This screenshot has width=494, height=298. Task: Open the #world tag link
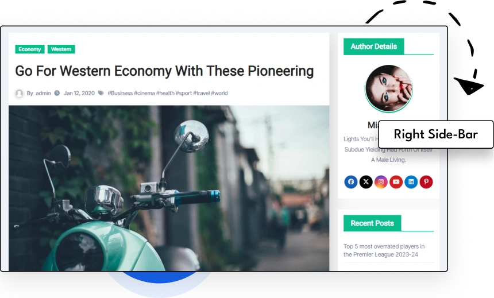point(219,93)
